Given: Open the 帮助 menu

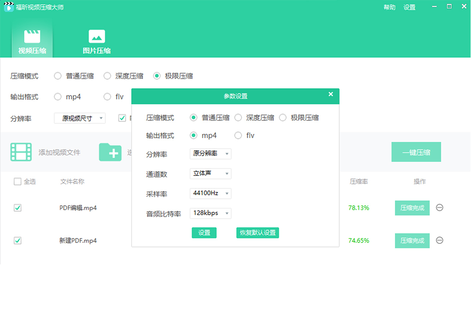Looking at the screenshot, I should pyautogui.click(x=389, y=7).
